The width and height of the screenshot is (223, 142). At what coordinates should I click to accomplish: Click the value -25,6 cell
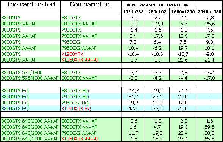209,24
